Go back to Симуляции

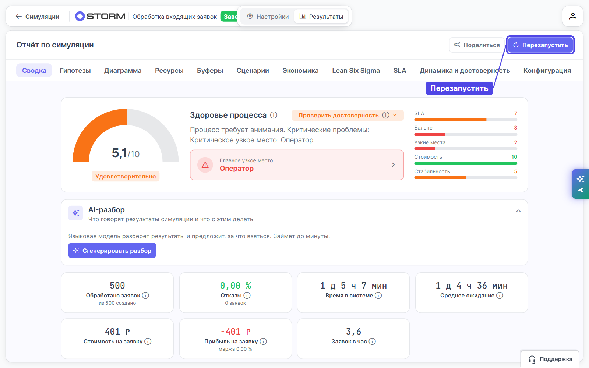tap(37, 17)
